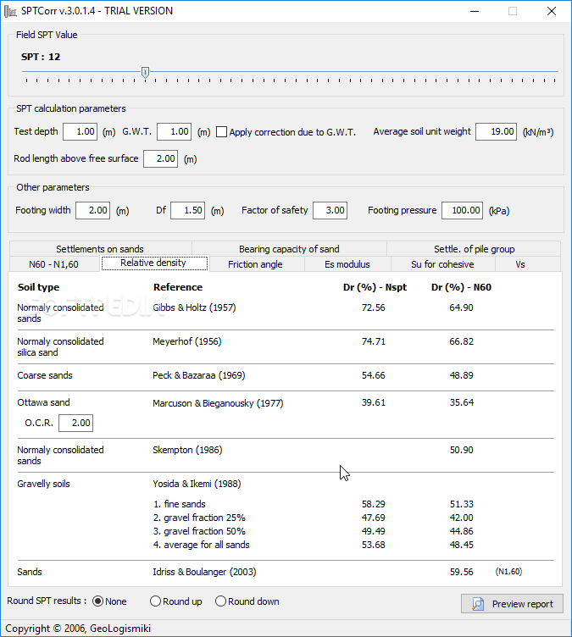Click the Skempton Dr value 50.90

point(462,450)
